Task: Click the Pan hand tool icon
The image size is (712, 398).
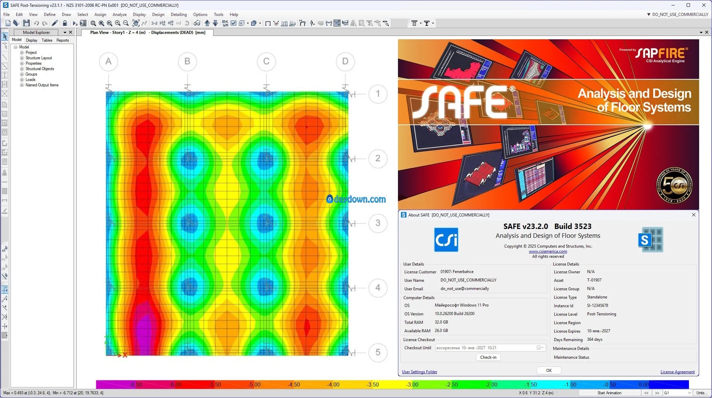Action: pos(136,23)
